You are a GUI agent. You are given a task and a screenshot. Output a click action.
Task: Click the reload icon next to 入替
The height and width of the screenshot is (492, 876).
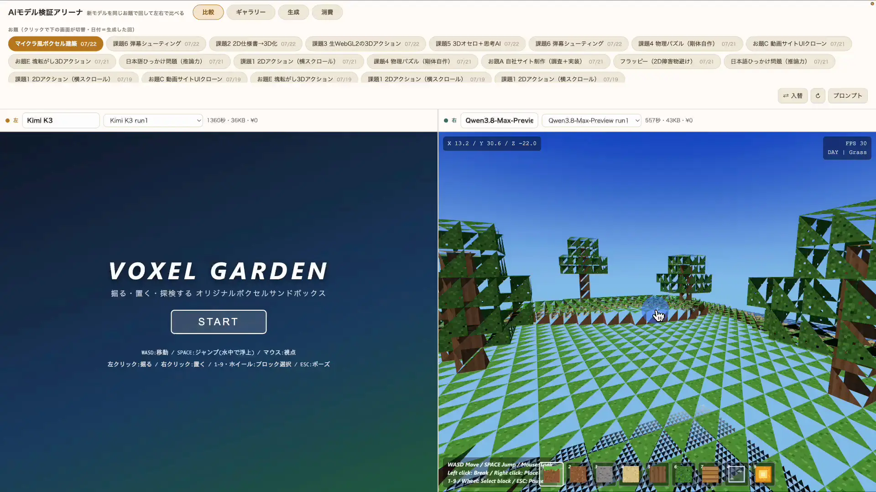[818, 96]
